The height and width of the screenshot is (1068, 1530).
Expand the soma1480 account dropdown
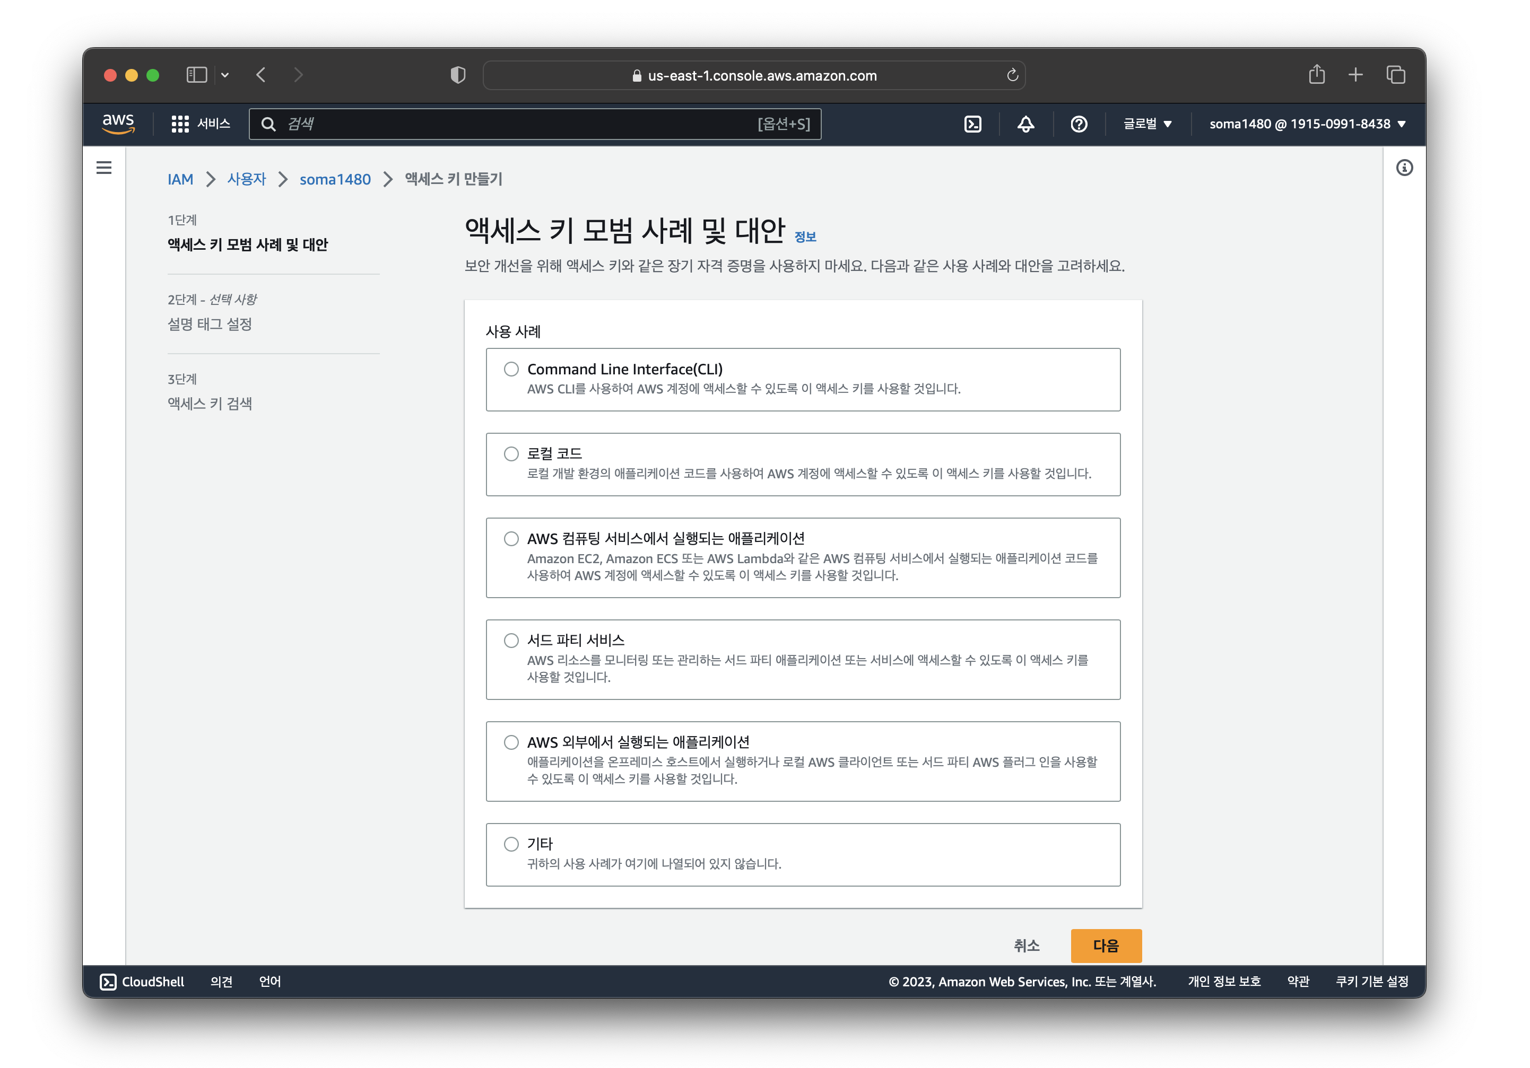click(x=1307, y=124)
